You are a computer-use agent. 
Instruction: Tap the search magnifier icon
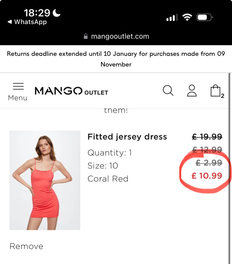(x=168, y=91)
